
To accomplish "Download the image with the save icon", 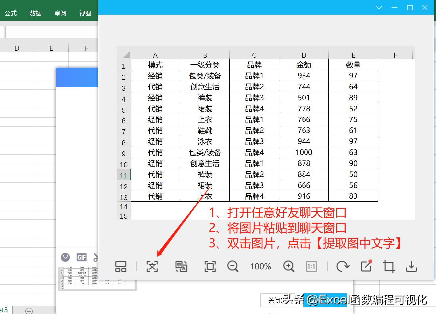I will pyautogui.click(x=411, y=266).
